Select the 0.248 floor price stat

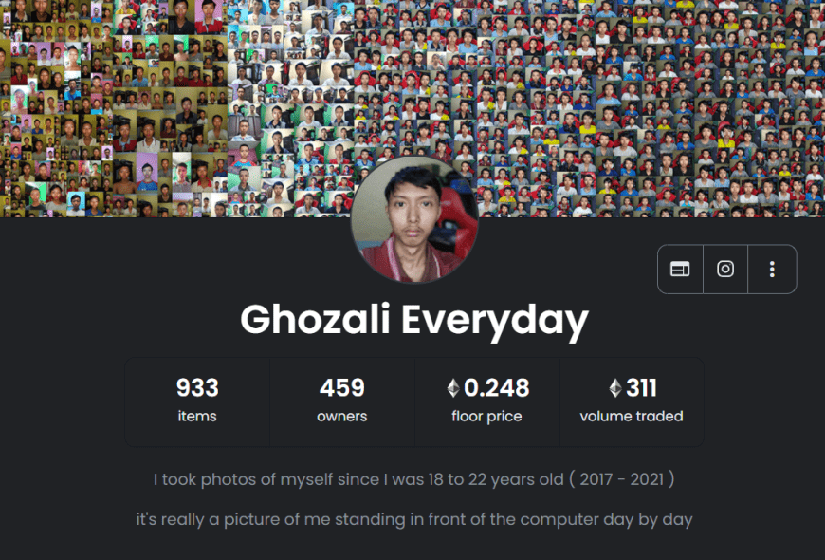click(486, 401)
